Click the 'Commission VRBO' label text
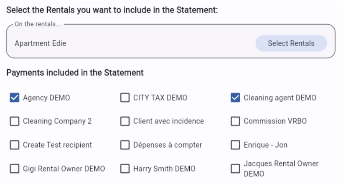Screen dimensions: 346x194 [x=275, y=121]
